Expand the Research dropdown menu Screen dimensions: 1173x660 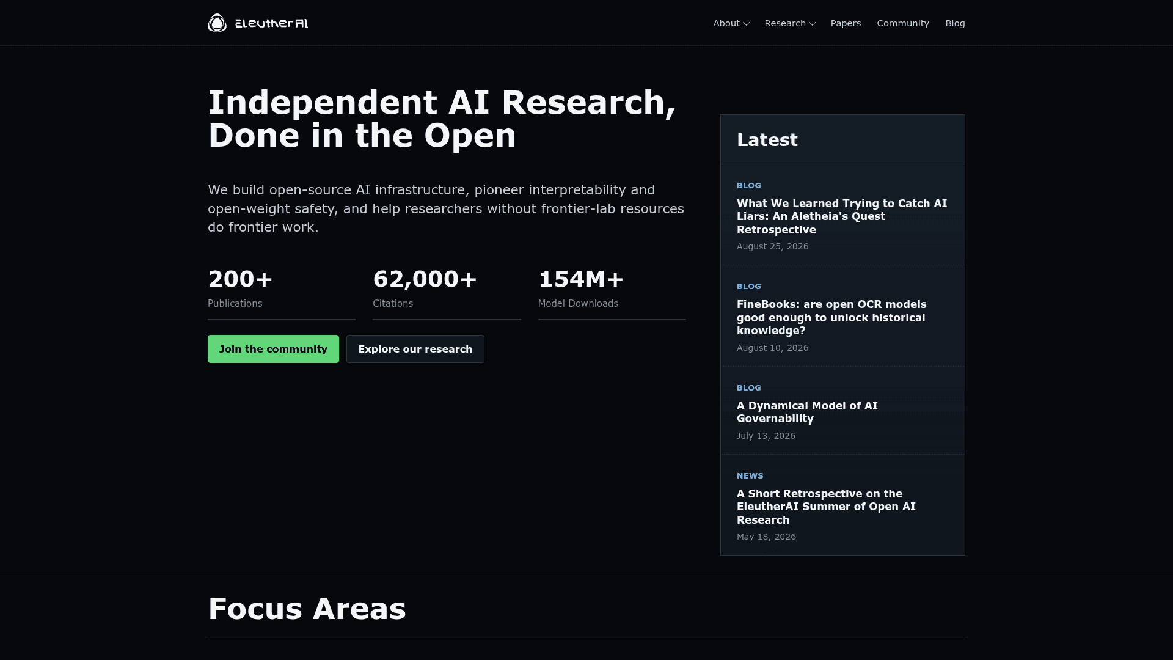tap(789, 23)
